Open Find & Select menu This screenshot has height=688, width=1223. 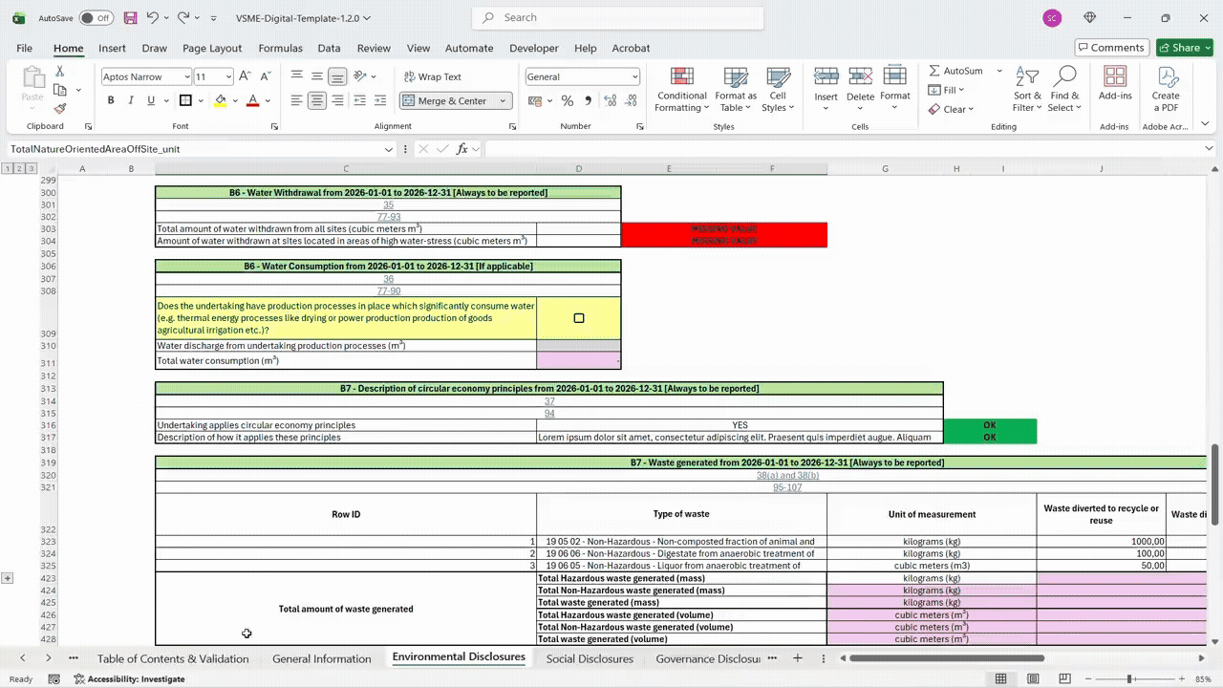tap(1063, 90)
